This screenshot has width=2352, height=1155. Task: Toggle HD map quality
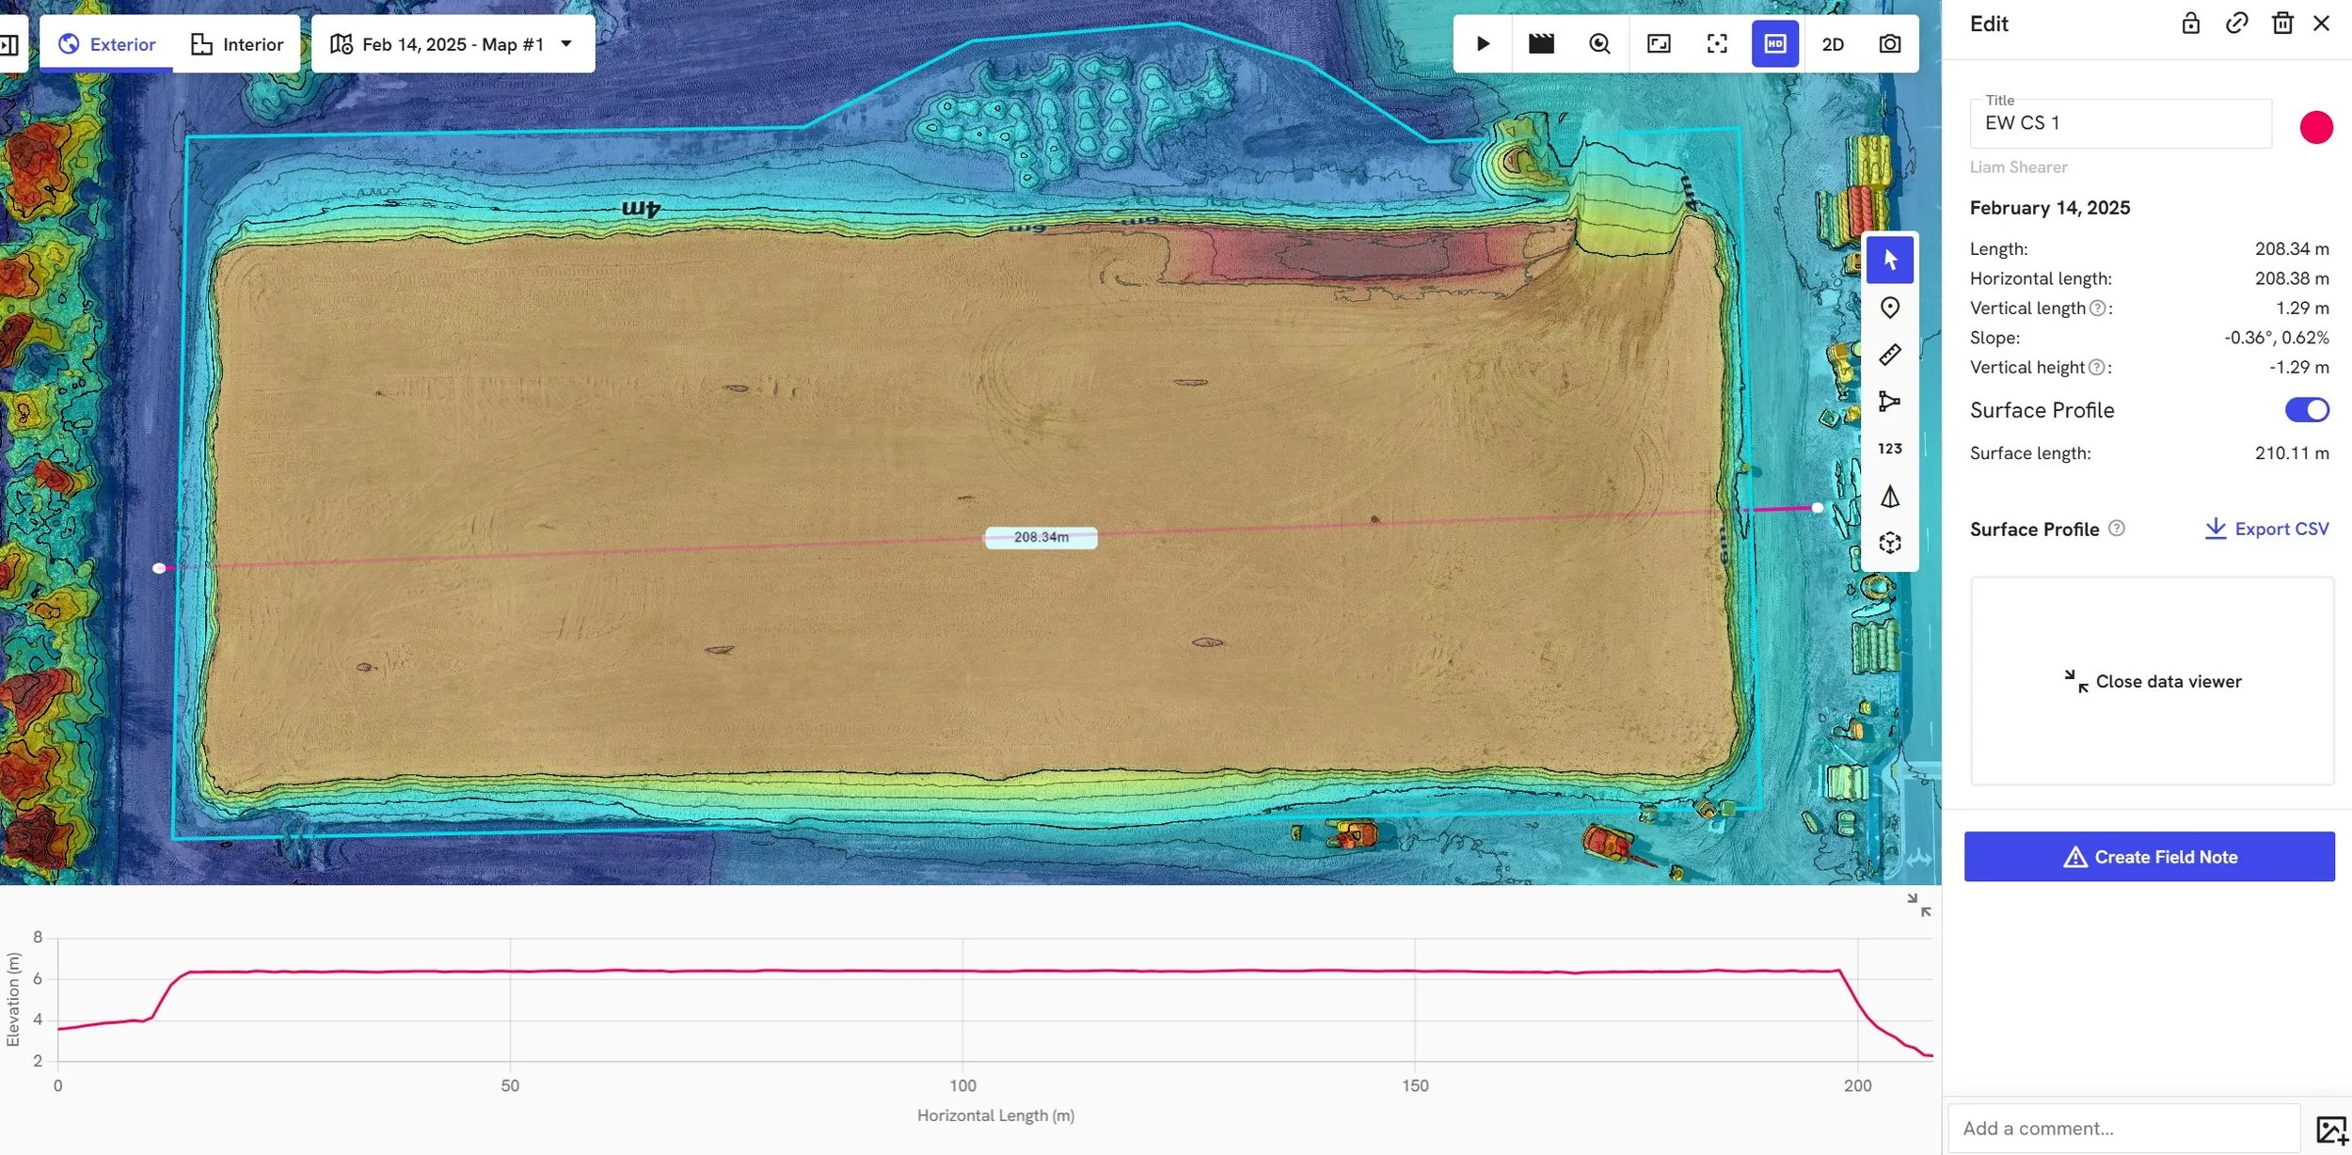[x=1775, y=43]
